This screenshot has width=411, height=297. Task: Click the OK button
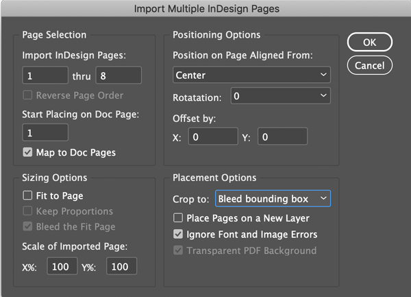[x=369, y=42]
